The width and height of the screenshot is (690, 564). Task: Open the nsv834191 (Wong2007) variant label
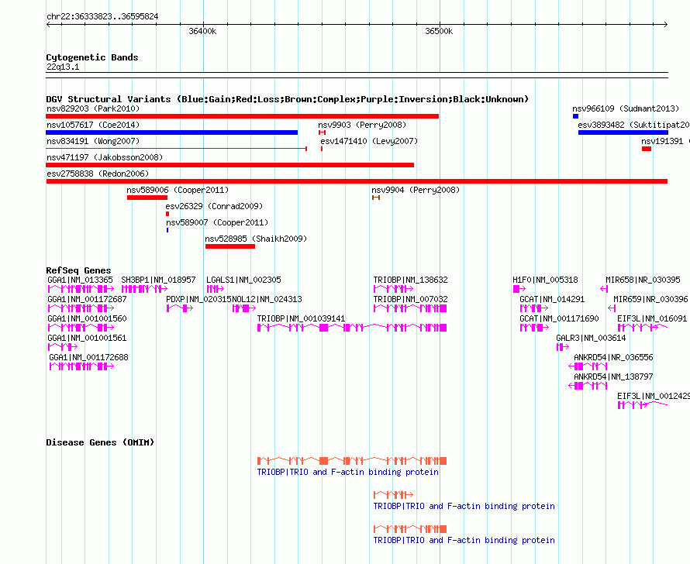93,141
